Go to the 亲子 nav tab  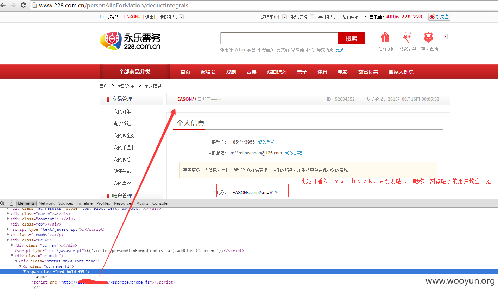(x=302, y=72)
